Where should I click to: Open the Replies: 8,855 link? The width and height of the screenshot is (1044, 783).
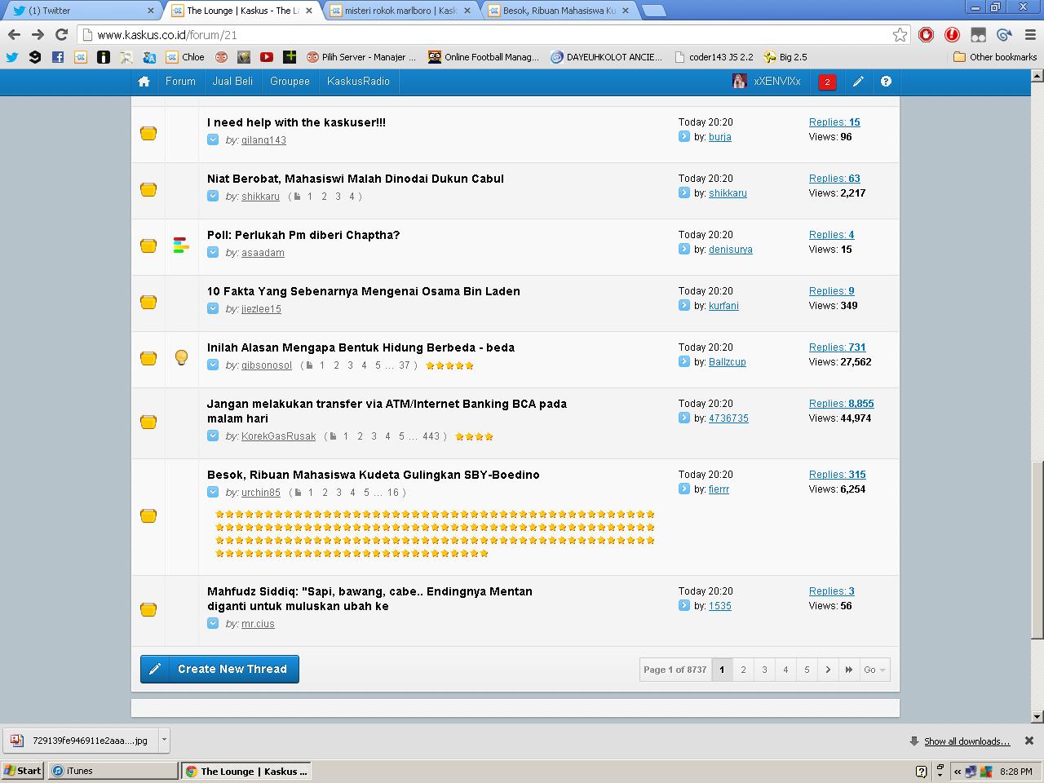[x=841, y=404]
